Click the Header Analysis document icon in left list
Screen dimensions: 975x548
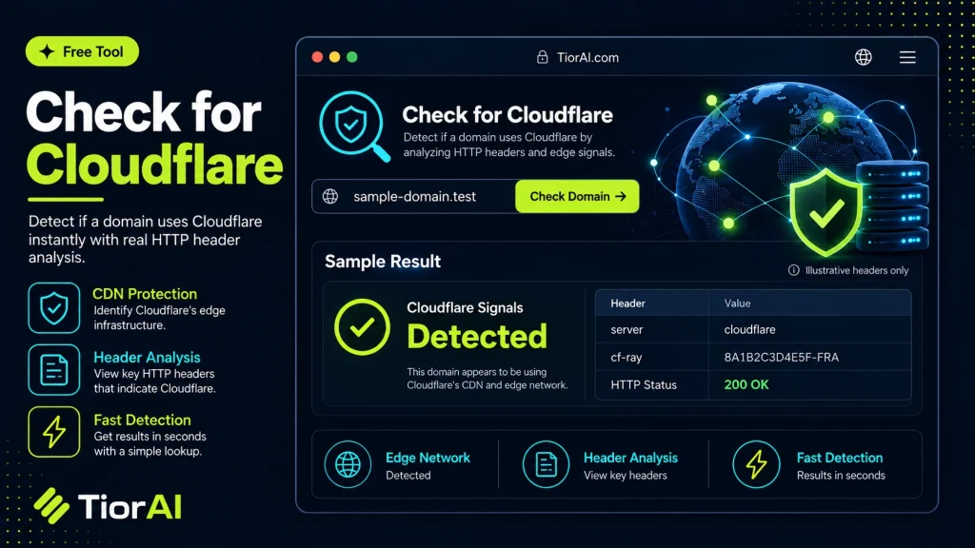pyautogui.click(x=54, y=370)
